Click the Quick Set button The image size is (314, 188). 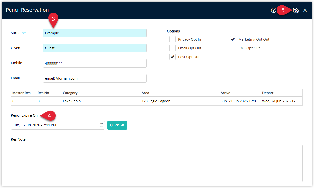(117, 125)
